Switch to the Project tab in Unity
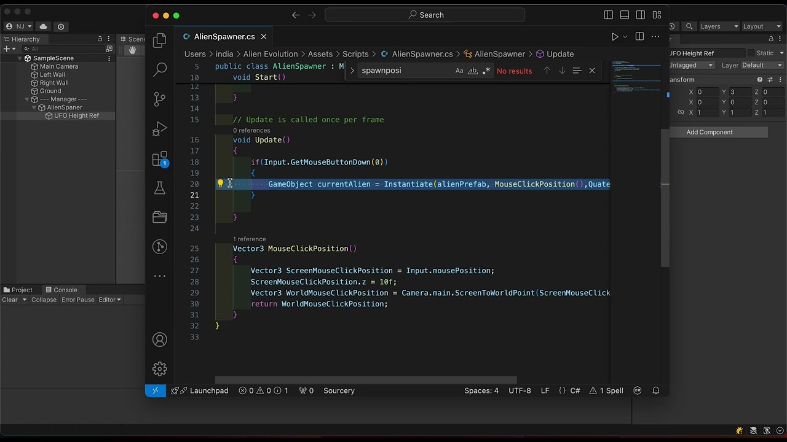This screenshot has height=442, width=787. coord(18,290)
